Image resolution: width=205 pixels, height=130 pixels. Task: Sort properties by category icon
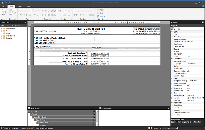click(x=172, y=29)
